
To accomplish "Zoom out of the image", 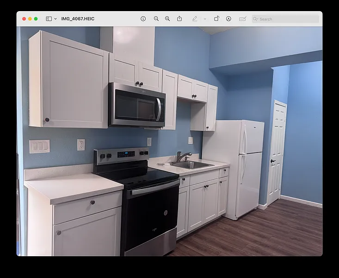I will pyautogui.click(x=156, y=19).
